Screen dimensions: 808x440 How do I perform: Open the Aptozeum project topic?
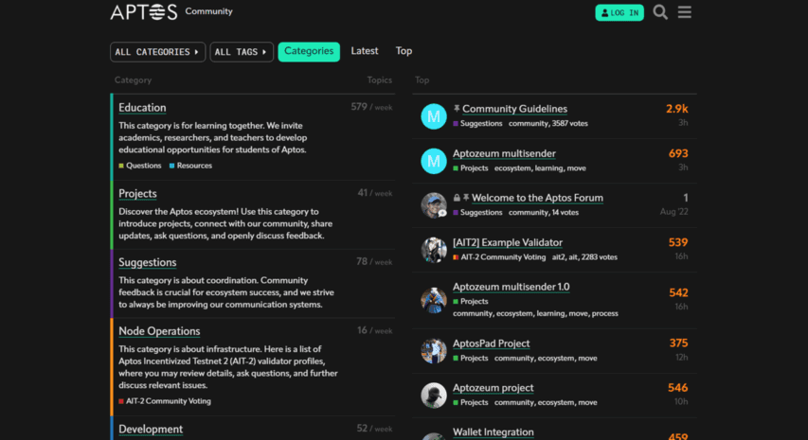tap(493, 388)
